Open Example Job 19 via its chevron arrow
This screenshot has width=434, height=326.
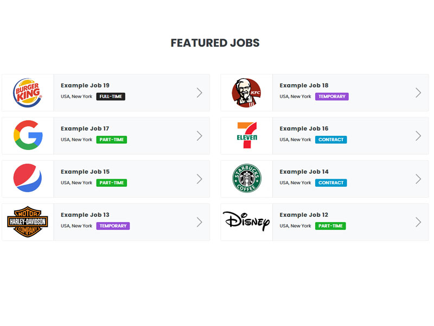(200, 92)
